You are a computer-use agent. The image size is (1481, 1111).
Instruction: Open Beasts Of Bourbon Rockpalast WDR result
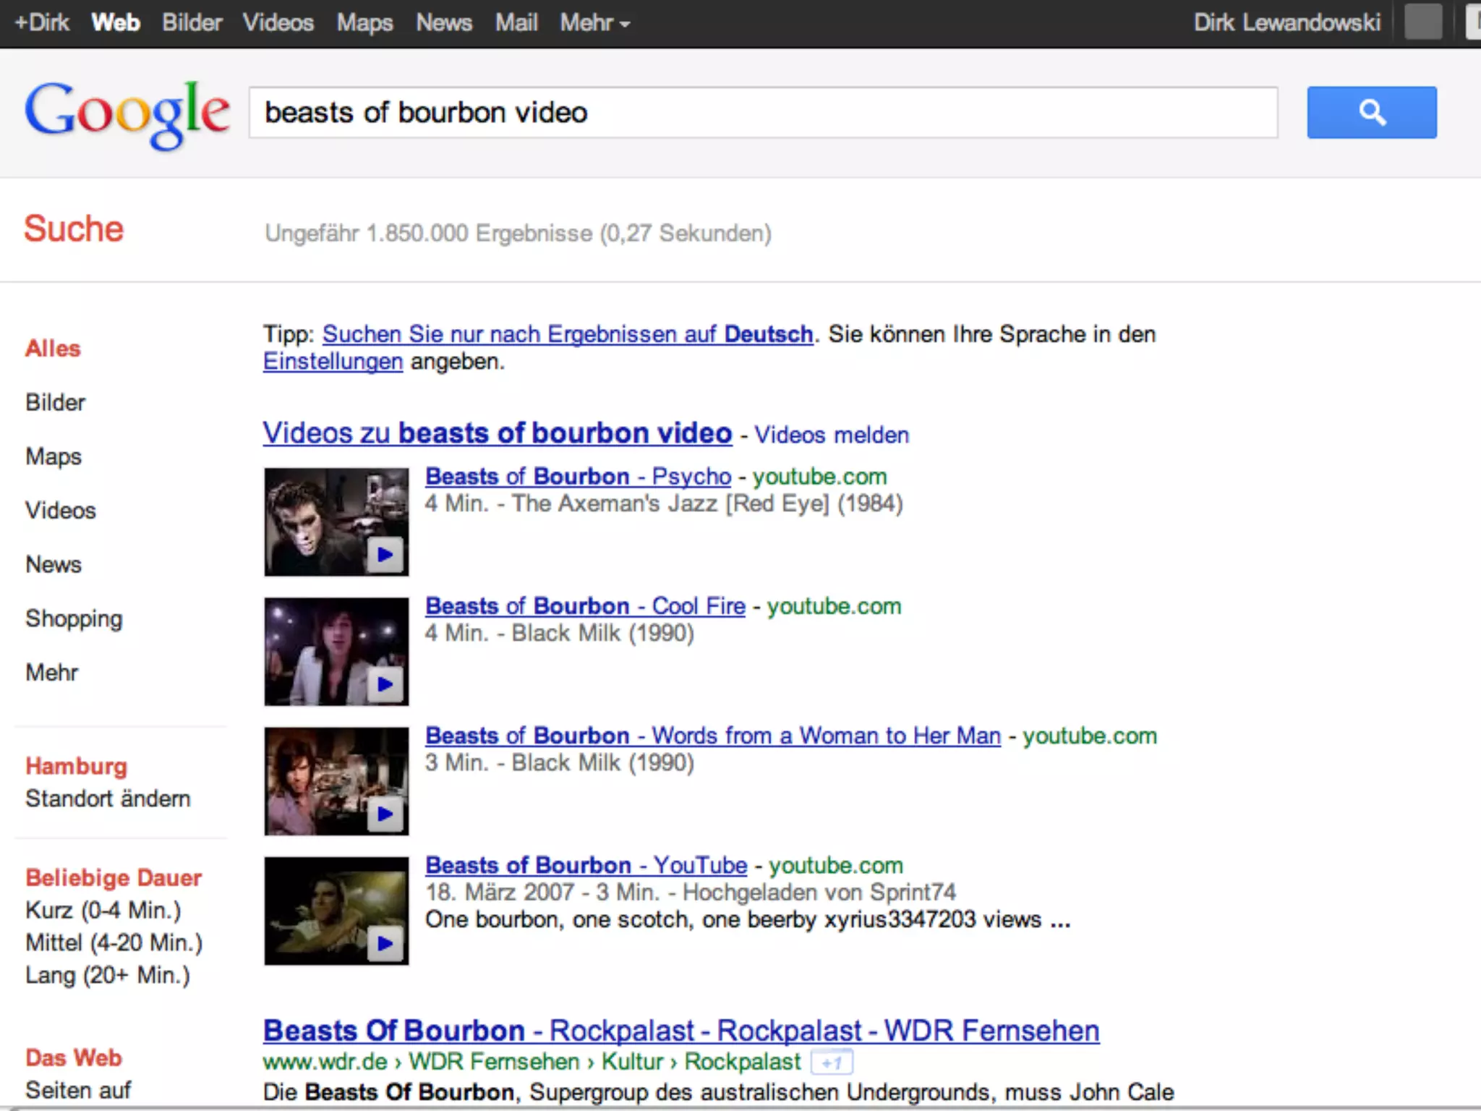point(680,1031)
